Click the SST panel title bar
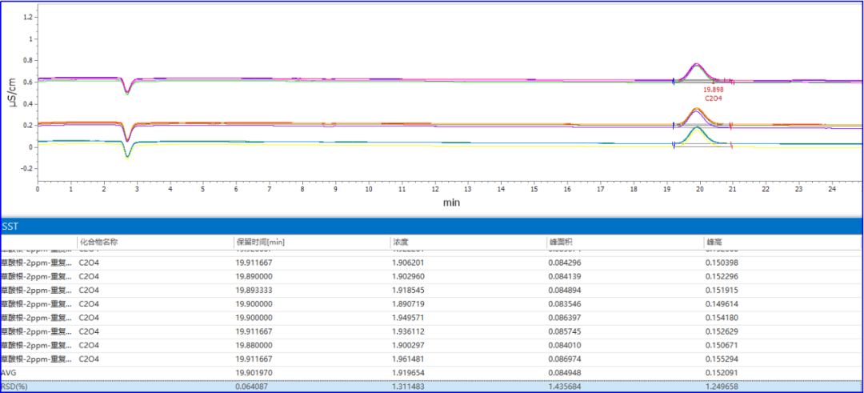 (x=432, y=227)
